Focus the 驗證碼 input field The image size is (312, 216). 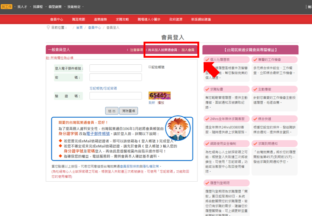pos(116,96)
